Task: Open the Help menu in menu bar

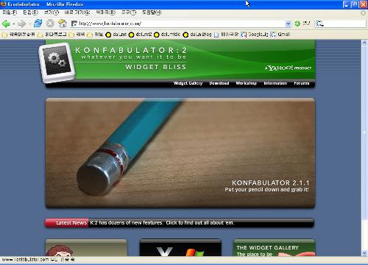Action: click(x=152, y=13)
